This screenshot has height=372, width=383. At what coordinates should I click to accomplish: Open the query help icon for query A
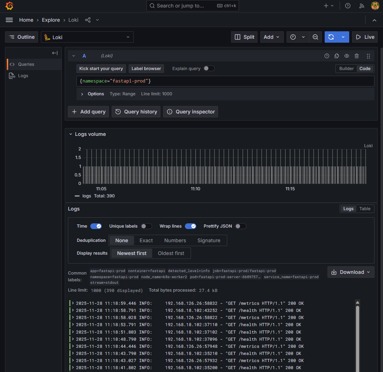(326, 56)
